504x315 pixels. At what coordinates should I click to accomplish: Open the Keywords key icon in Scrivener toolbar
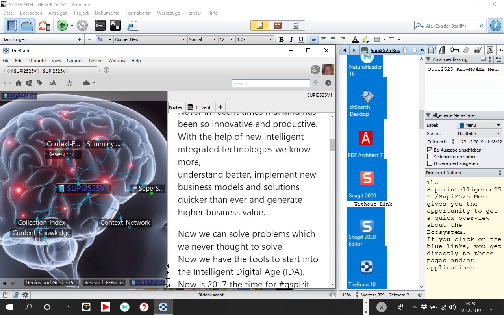point(100,26)
